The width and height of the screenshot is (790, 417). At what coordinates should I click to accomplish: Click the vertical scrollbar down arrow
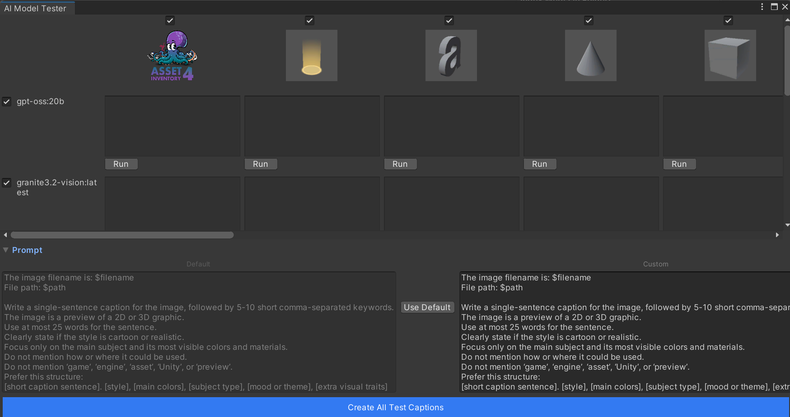(x=787, y=225)
